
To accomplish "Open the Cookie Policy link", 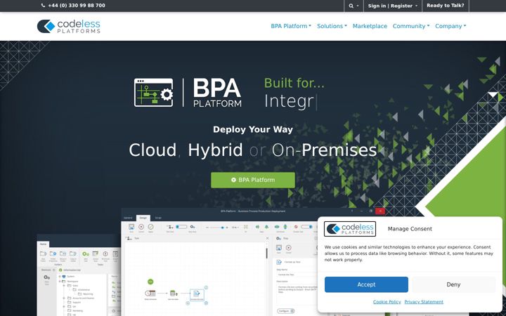I will coord(387,302).
